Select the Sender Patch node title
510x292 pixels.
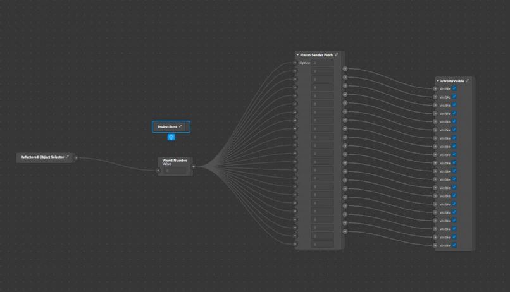click(x=316, y=55)
